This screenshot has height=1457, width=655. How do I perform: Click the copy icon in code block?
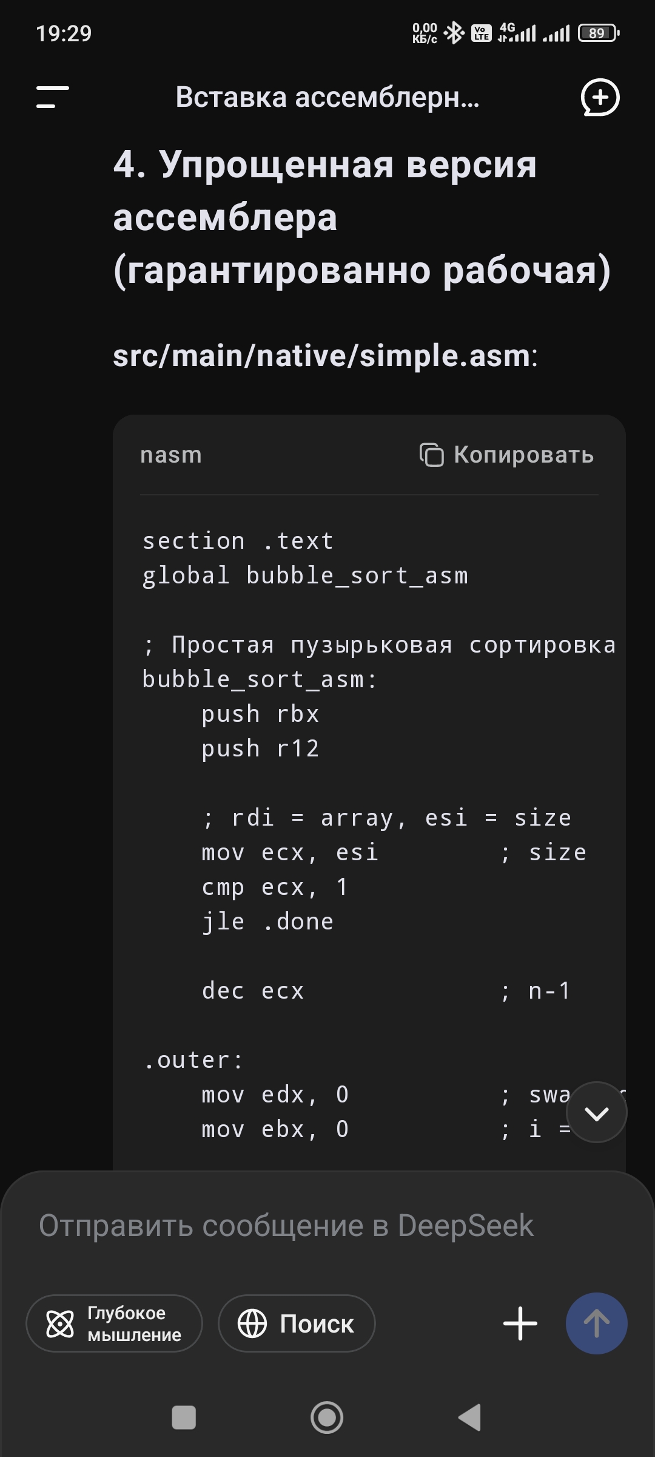click(x=431, y=455)
